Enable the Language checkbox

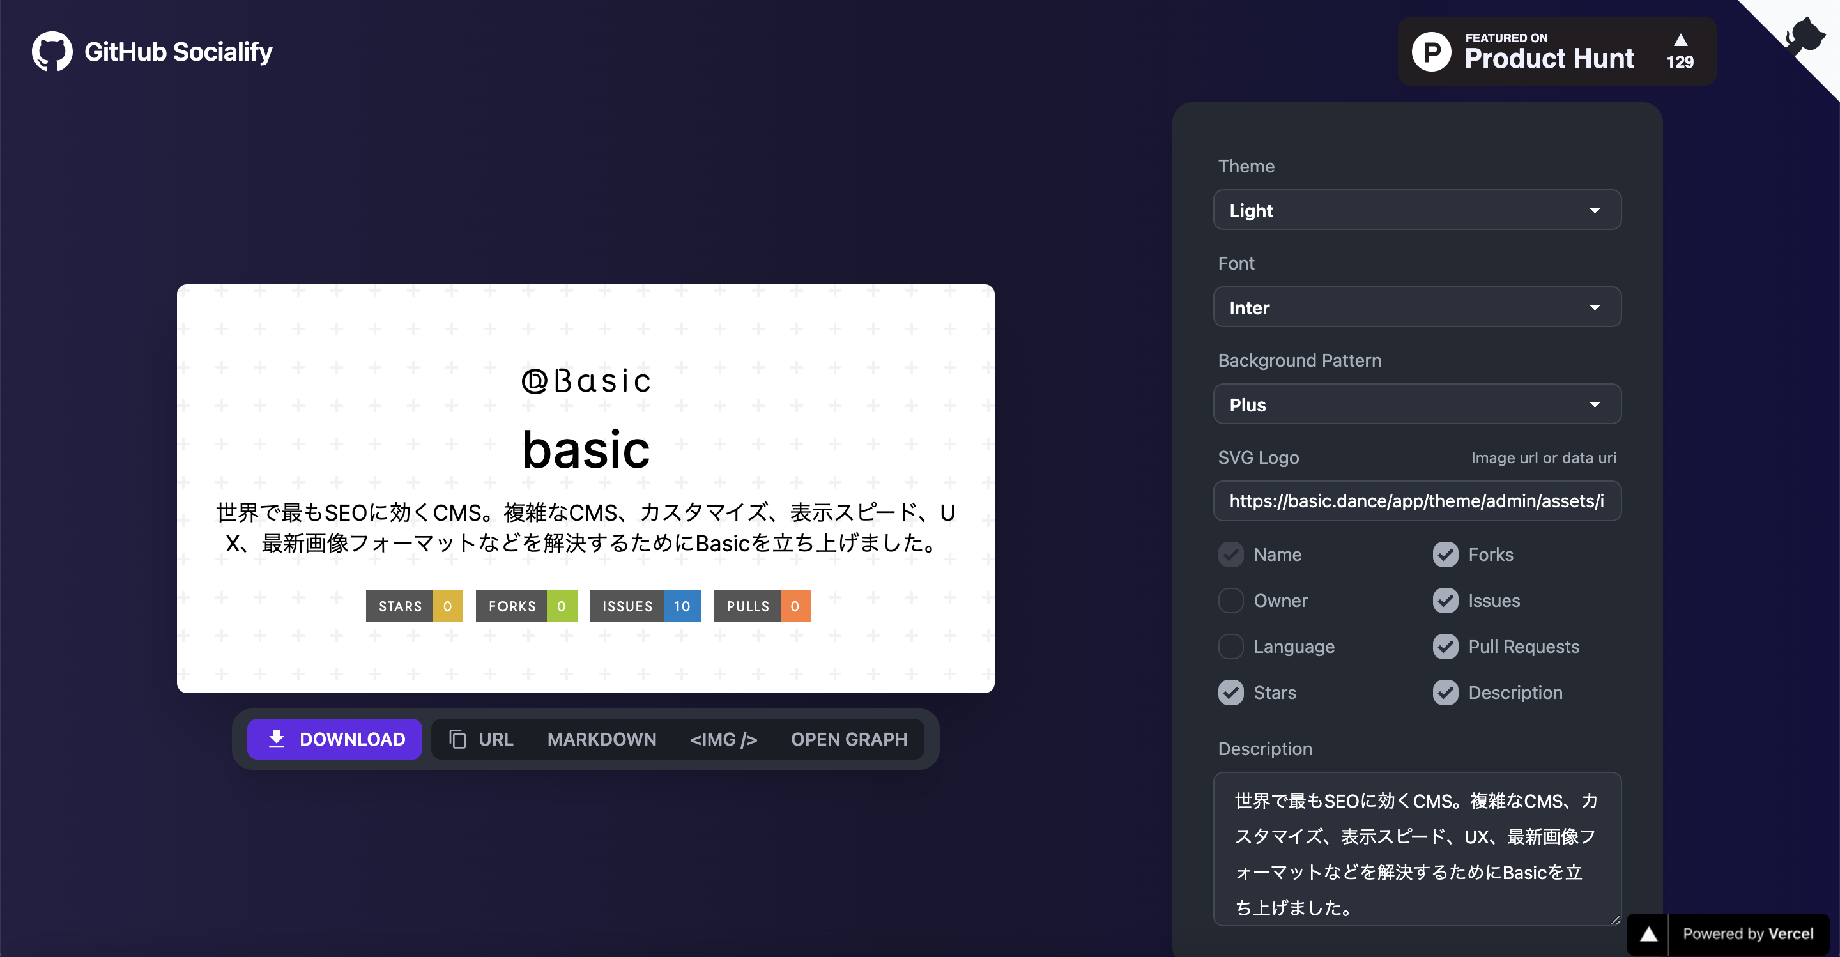coord(1230,647)
